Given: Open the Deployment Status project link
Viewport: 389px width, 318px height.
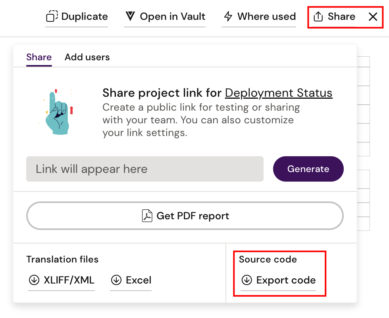Looking at the screenshot, I should (x=278, y=93).
